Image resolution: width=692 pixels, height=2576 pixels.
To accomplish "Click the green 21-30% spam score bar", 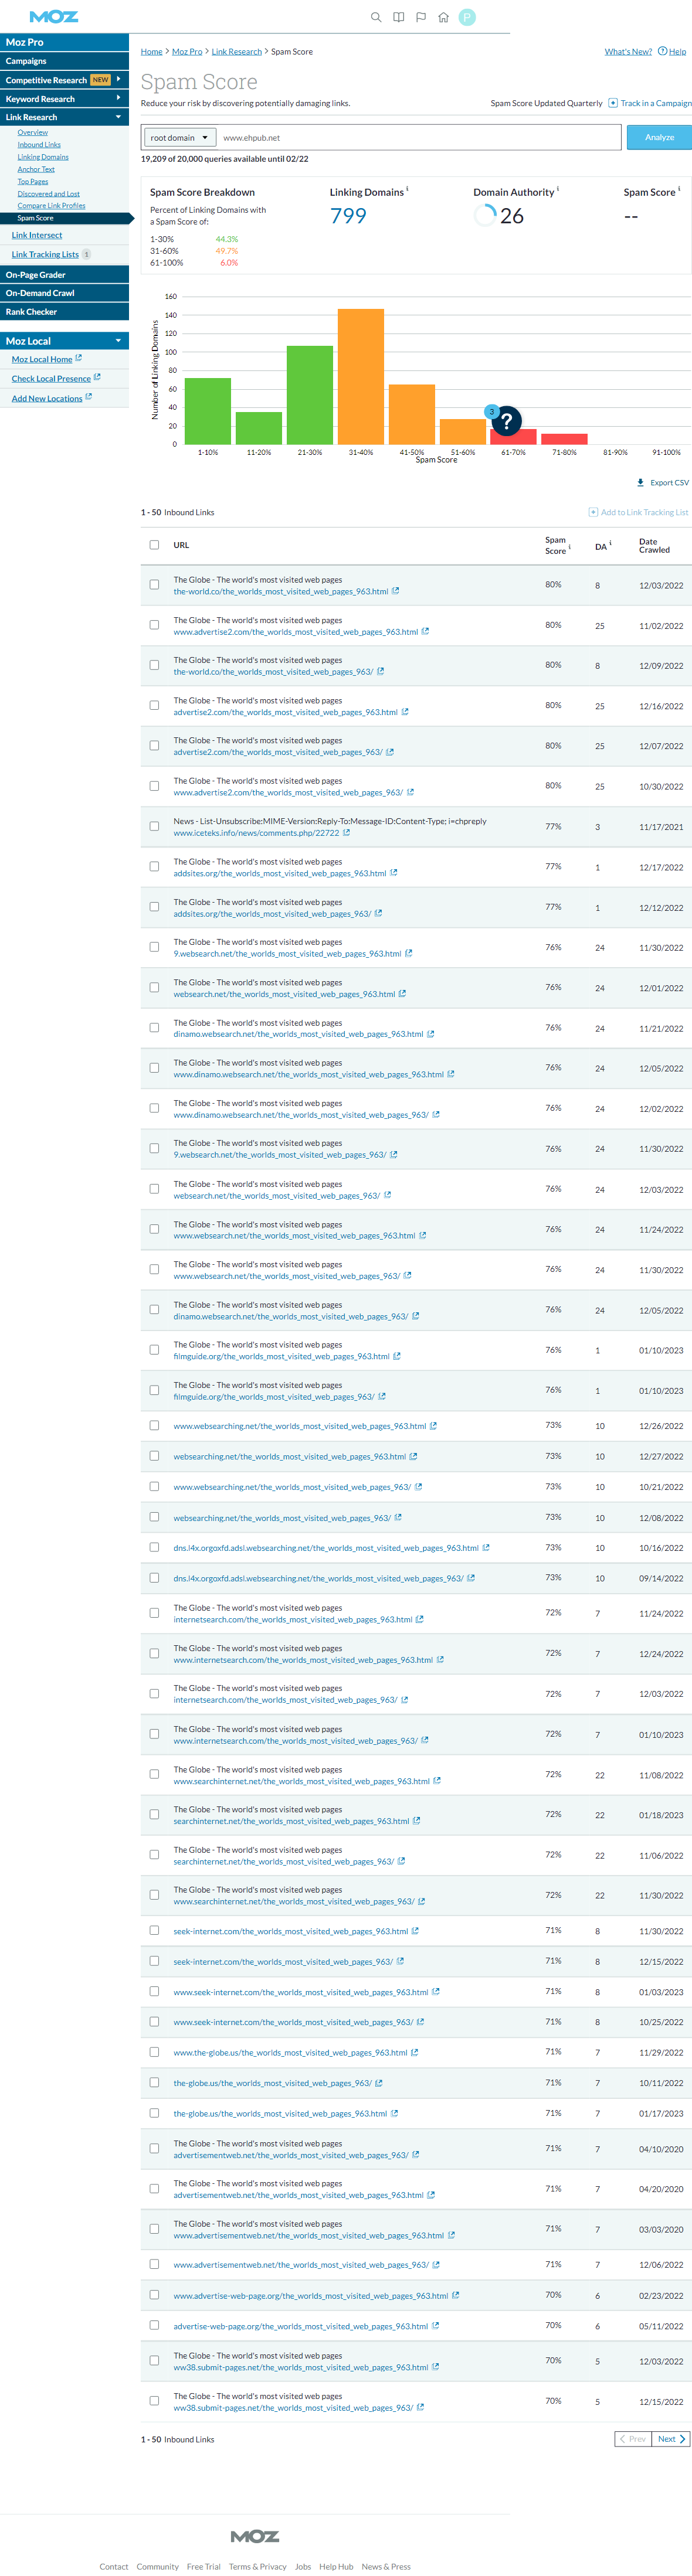I will pyautogui.click(x=310, y=395).
